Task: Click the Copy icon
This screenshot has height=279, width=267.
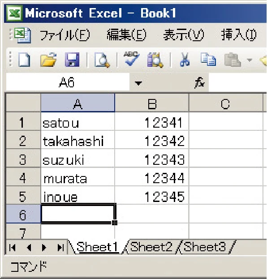Action: click(x=208, y=60)
